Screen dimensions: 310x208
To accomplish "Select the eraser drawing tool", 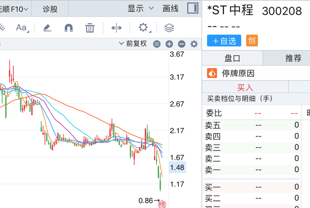I will click(x=47, y=28).
